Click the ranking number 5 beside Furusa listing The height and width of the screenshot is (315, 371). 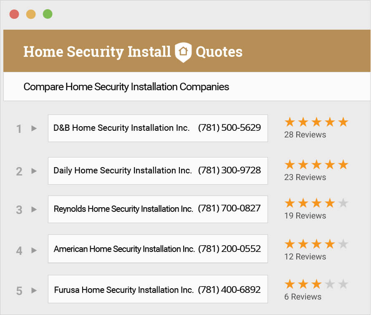19,291
